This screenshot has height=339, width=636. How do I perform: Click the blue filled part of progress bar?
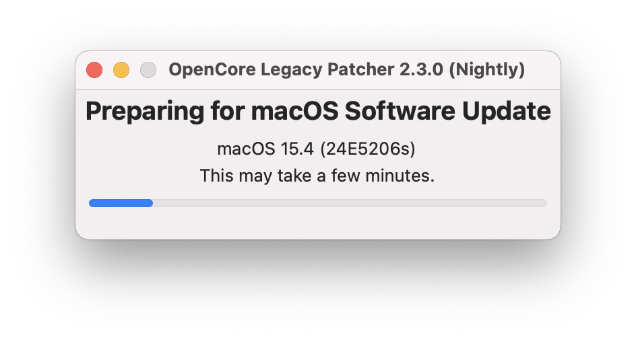(x=121, y=202)
